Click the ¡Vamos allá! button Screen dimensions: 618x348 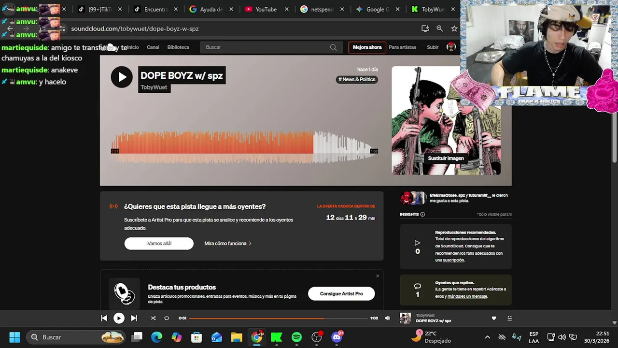pyautogui.click(x=159, y=244)
